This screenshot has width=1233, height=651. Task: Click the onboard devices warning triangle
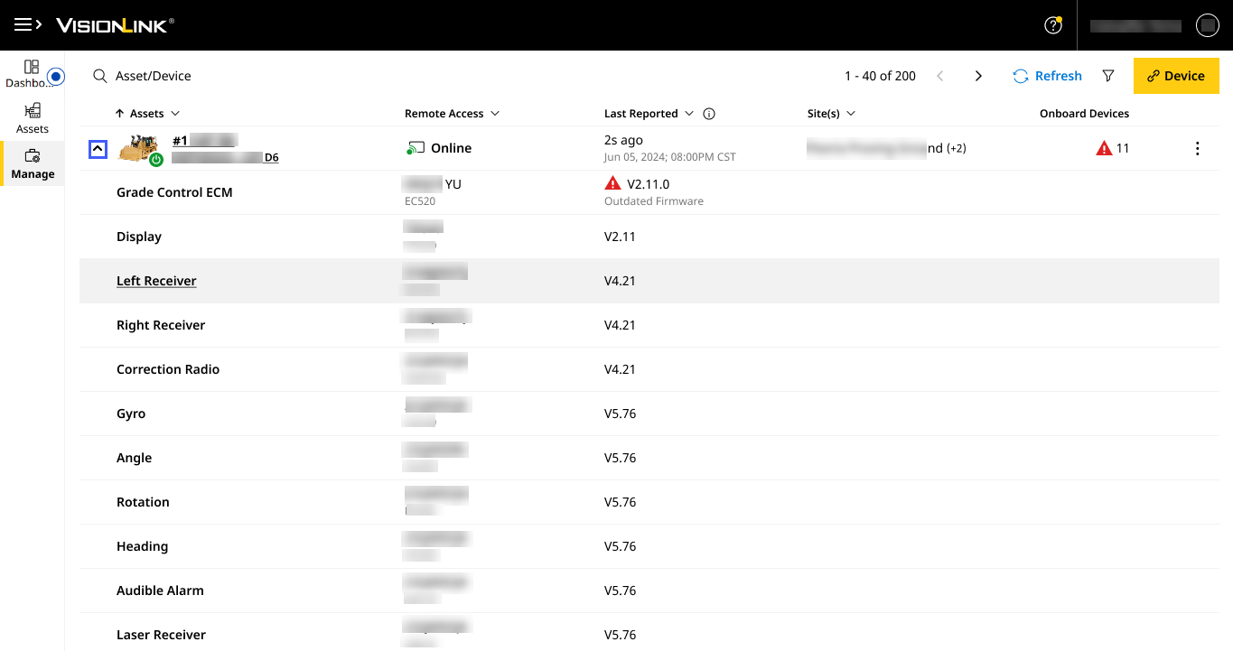[1103, 148]
